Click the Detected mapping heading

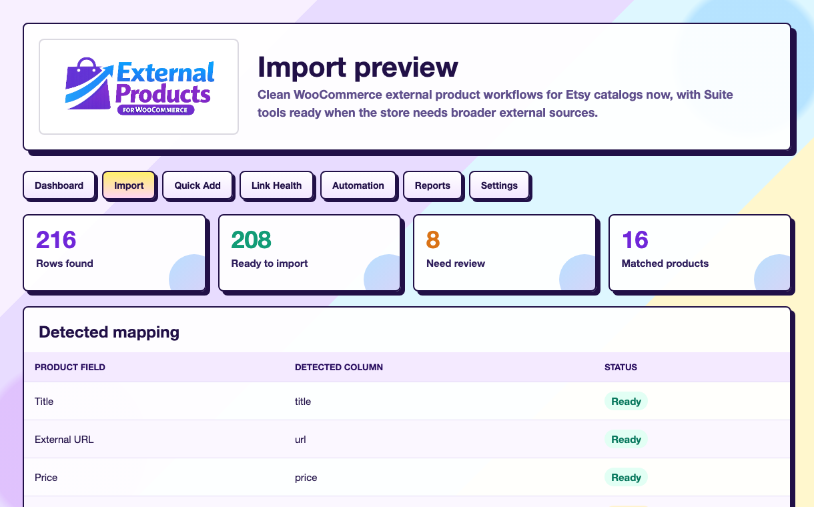tap(109, 332)
